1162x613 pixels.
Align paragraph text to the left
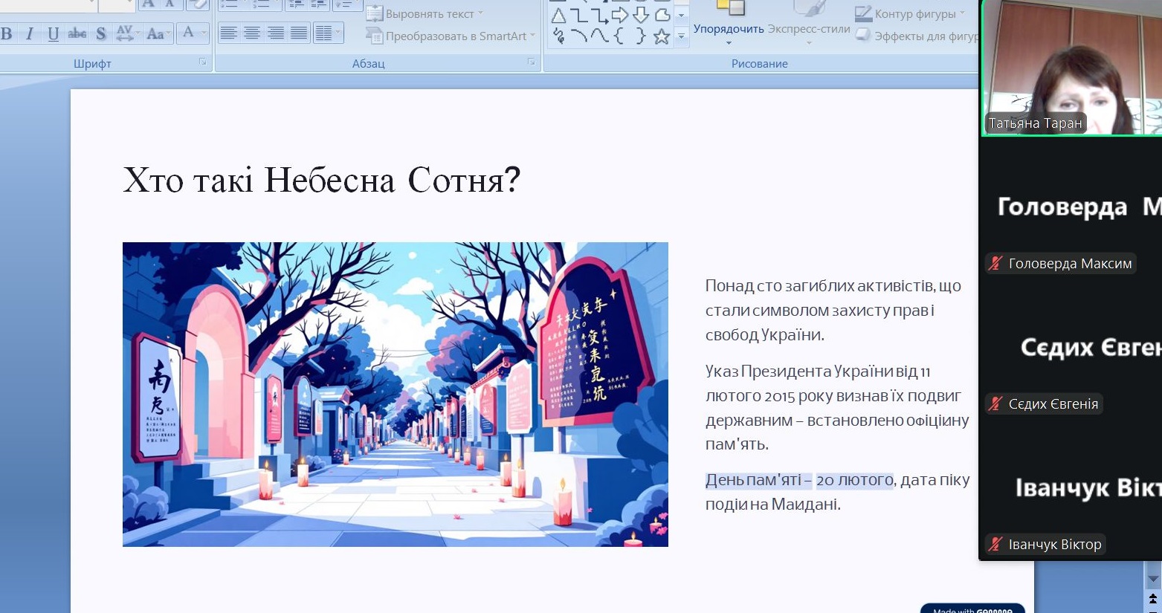pyautogui.click(x=228, y=33)
